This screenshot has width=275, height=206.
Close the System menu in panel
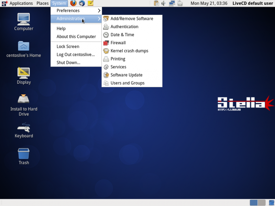(x=59, y=3)
